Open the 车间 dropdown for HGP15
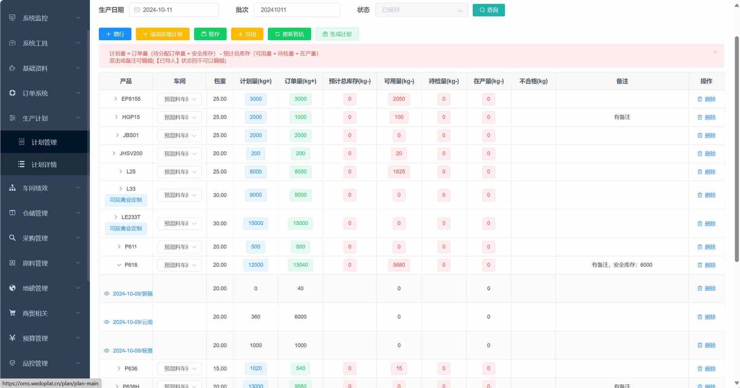740x388 pixels. coord(179,117)
